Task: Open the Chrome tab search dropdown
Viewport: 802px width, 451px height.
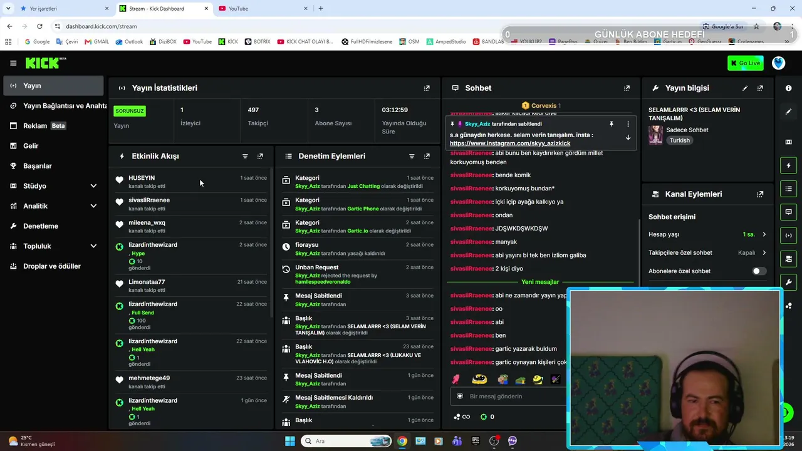Action: [x=8, y=8]
